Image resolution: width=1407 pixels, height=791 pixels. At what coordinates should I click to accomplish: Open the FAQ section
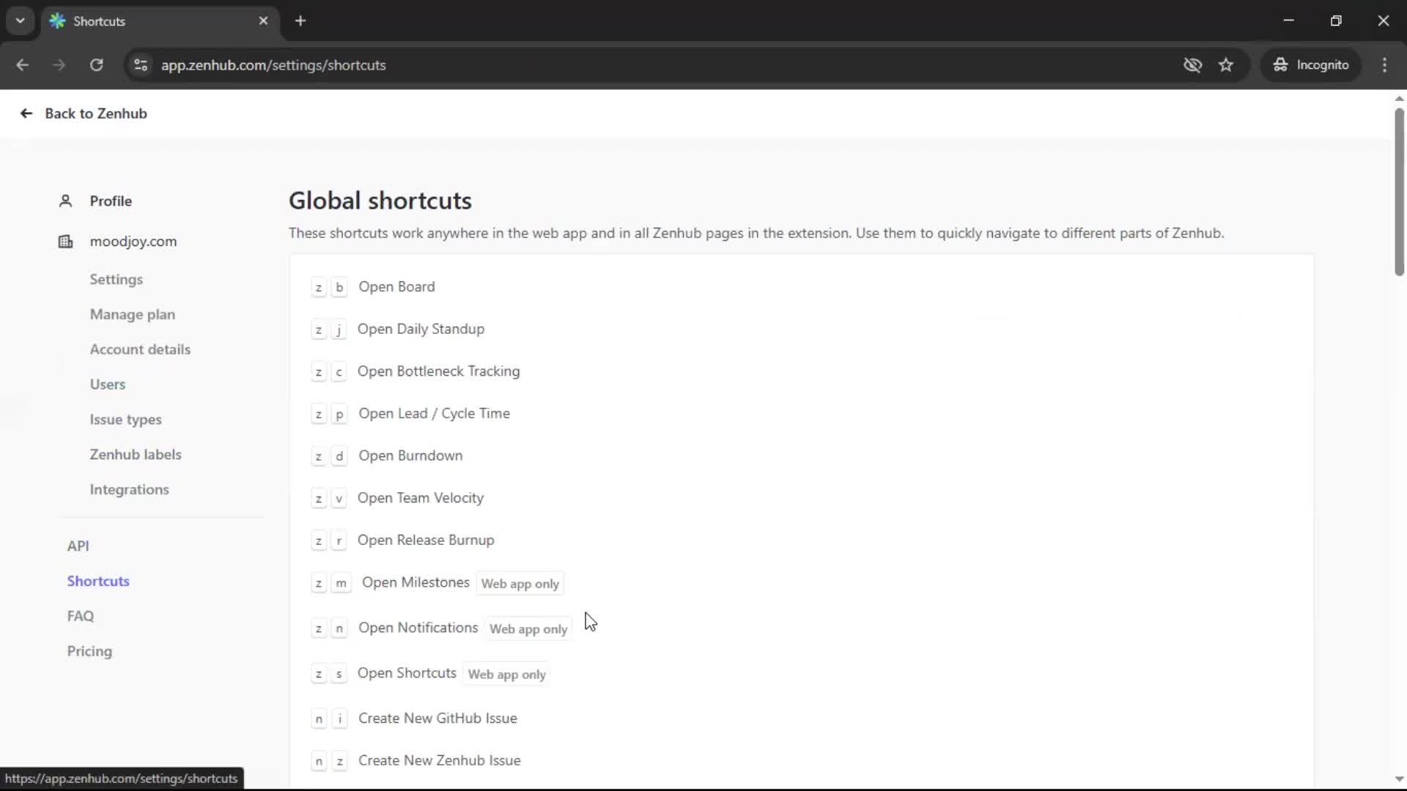pyautogui.click(x=81, y=616)
